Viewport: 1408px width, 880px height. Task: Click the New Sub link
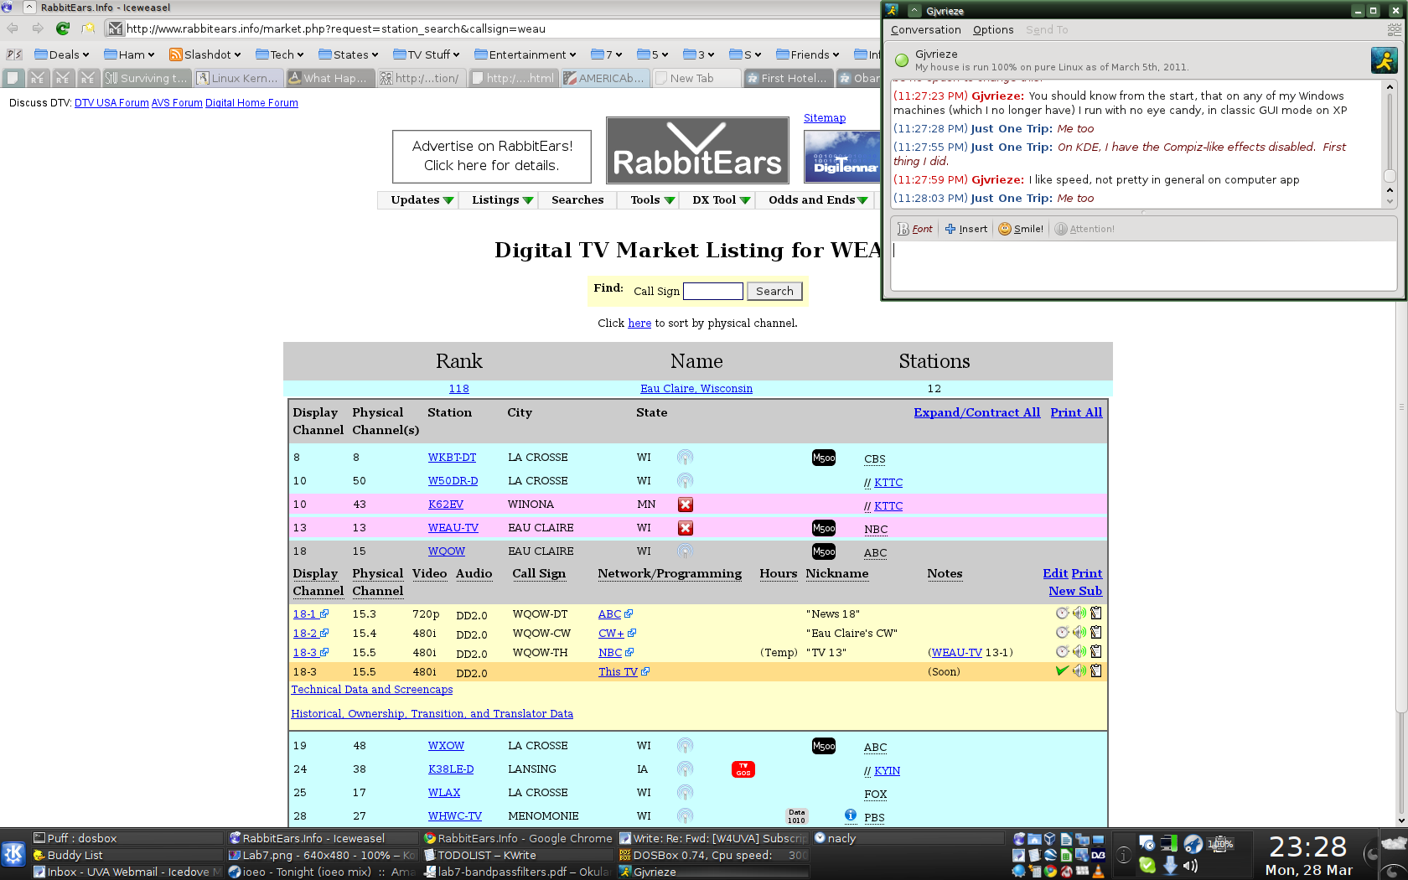[x=1075, y=591]
